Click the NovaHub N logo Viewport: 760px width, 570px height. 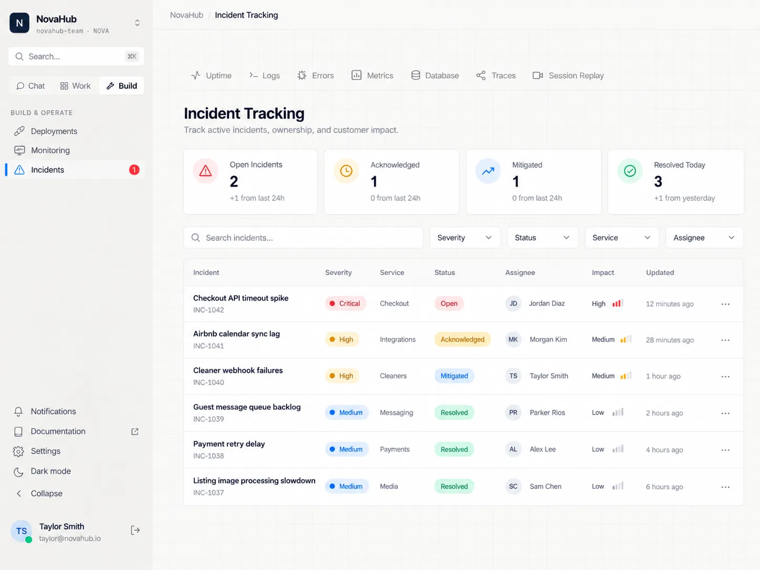(x=19, y=23)
